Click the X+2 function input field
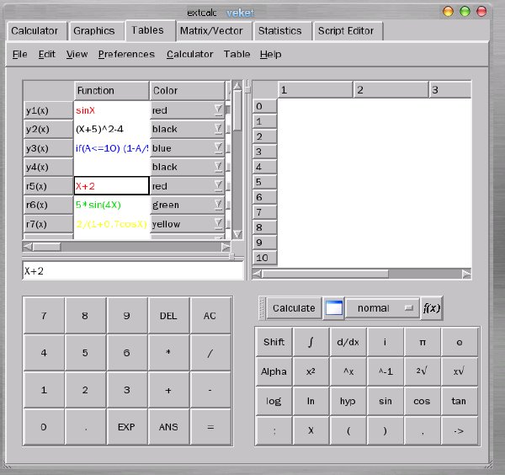Viewport: 505px width, 475px height. coord(133,271)
